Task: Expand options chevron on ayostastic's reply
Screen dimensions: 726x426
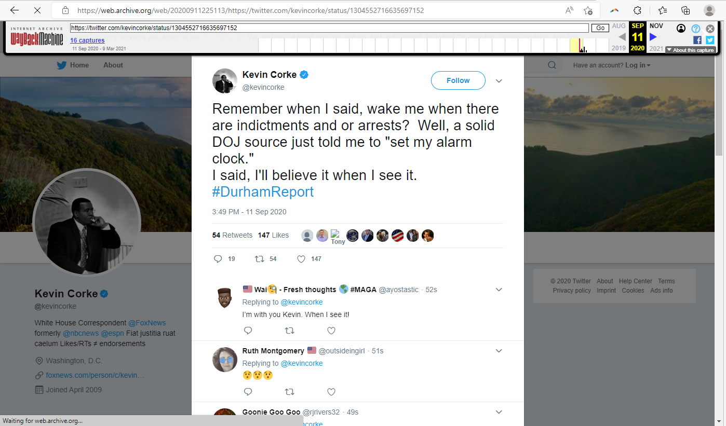Action: [x=499, y=290]
